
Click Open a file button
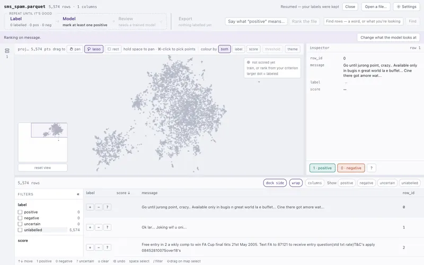[376, 7]
